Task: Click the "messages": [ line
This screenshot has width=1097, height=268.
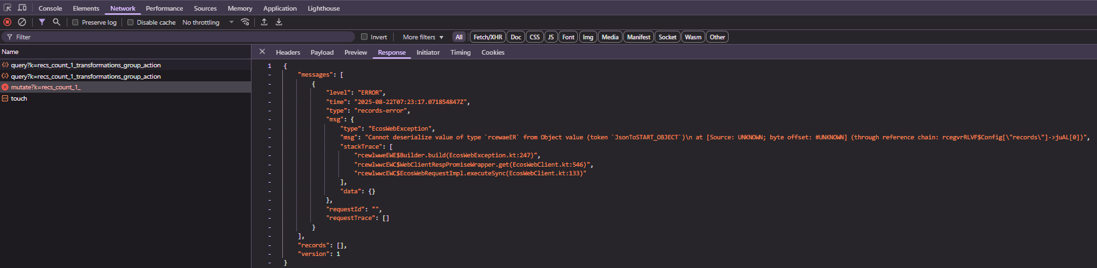Action: pyautogui.click(x=321, y=75)
